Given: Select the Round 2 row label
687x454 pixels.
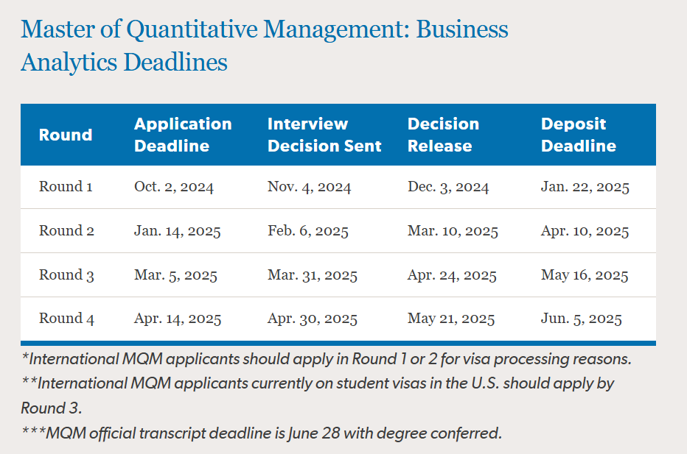Looking at the screenshot, I should point(66,231).
